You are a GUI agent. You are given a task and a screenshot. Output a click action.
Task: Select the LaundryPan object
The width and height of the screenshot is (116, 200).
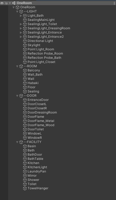coord(37,171)
